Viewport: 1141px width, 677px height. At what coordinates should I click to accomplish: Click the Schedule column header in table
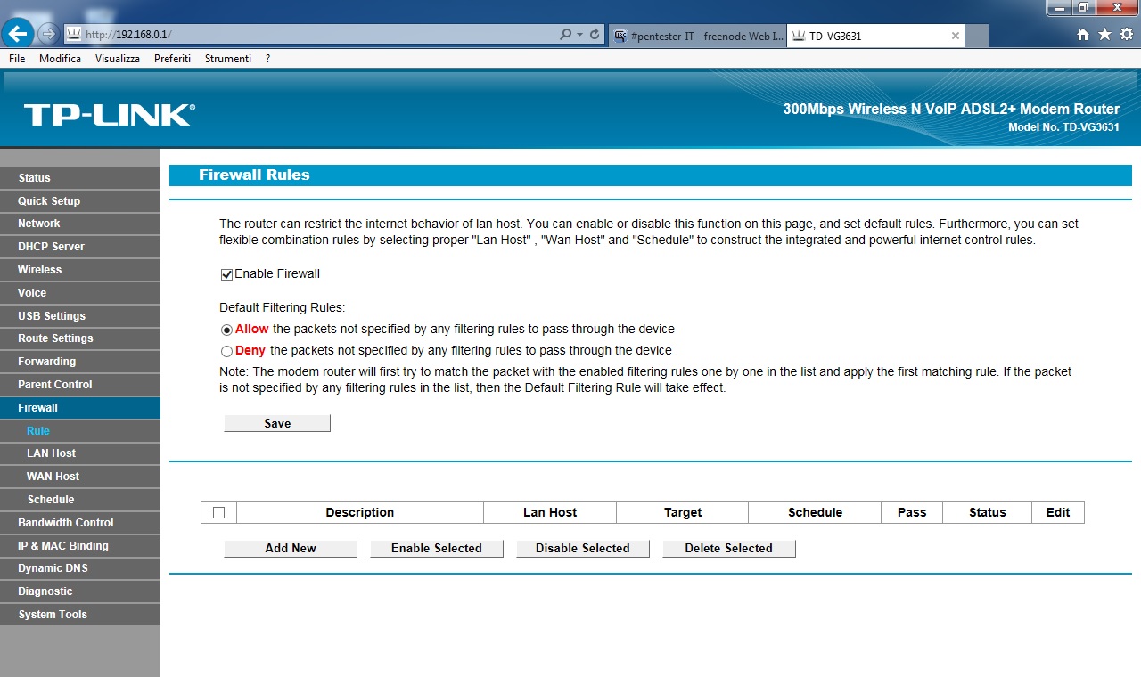click(x=815, y=512)
